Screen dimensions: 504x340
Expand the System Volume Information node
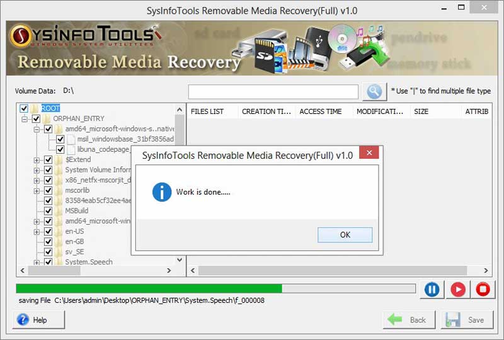(37, 171)
